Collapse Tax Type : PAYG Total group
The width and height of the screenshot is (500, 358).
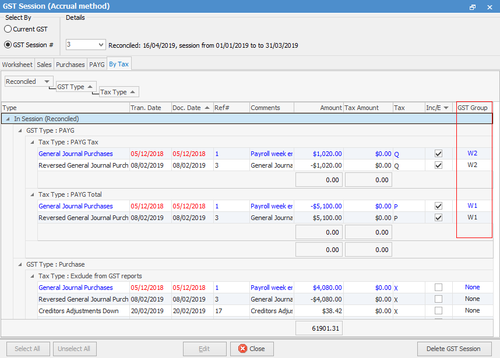pos(32,194)
